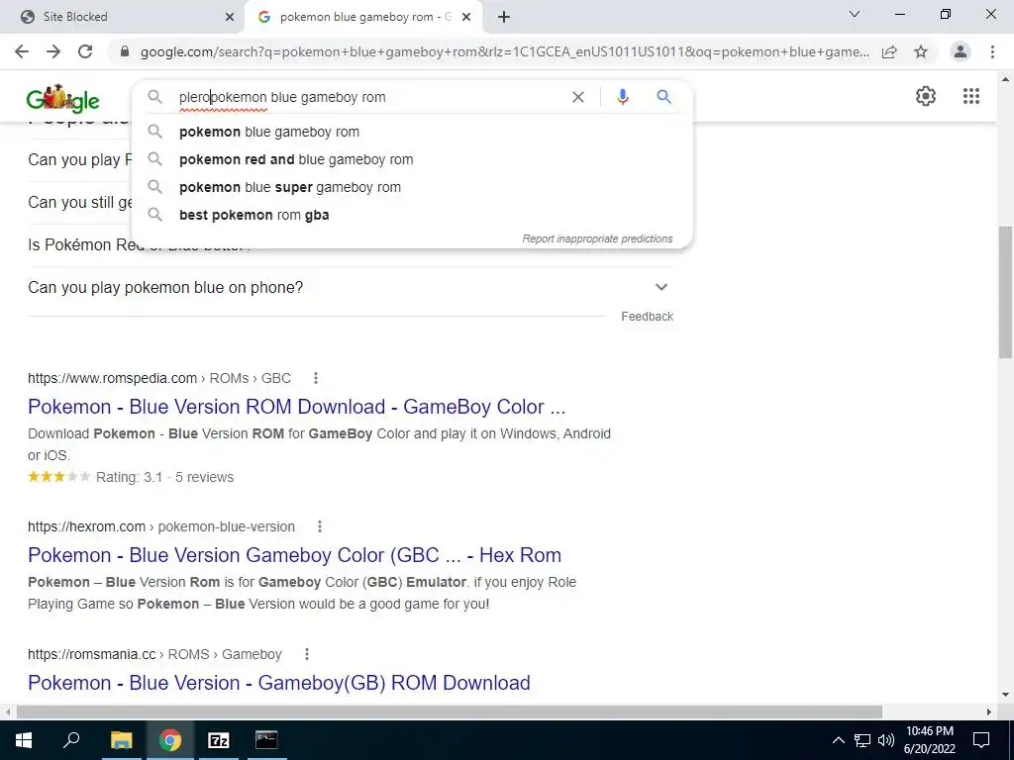Open volume control in system tray
The width and height of the screenshot is (1014, 760).
pos(885,740)
